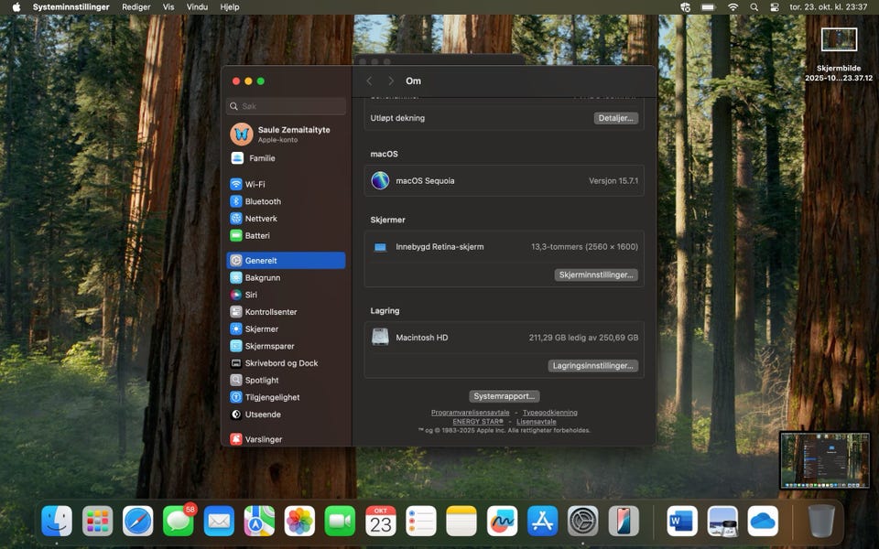Open Control Center in menu bar
This screenshot has width=879, height=549.
(775, 6)
